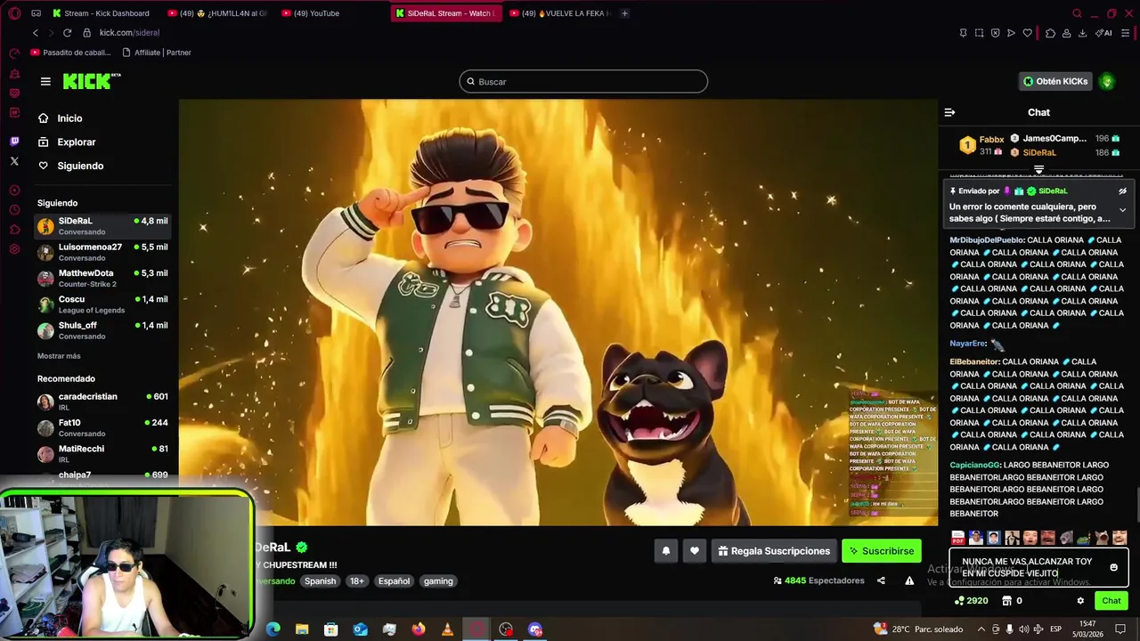Image resolution: width=1140 pixels, height=641 pixels.
Task: Open Twitch from Opera sidebar
Action: (x=14, y=142)
